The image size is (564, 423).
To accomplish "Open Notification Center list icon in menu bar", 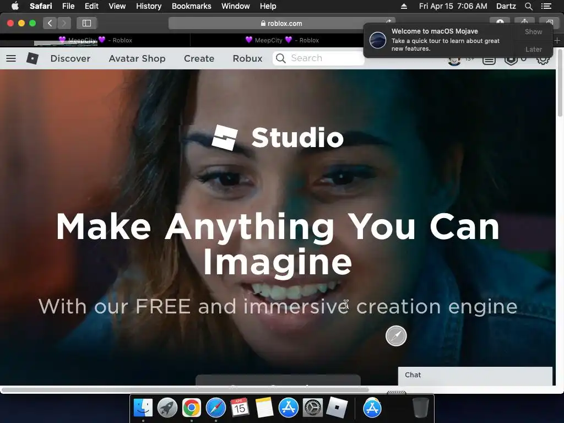I will pyautogui.click(x=546, y=6).
